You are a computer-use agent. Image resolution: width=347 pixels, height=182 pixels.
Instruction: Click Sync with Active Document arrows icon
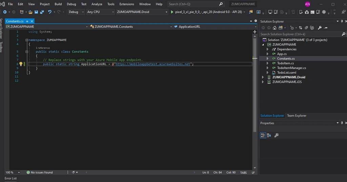[301, 28]
